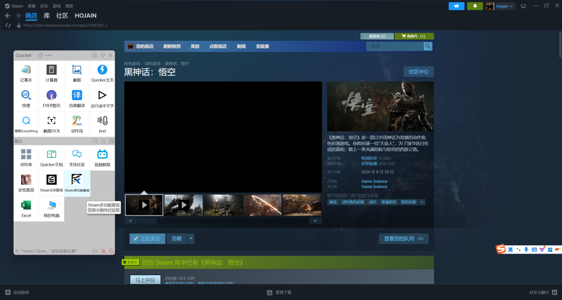562x300 pixels.
Task: Click the search magnifier in Quicker's 默认 bar
Action: click(95, 141)
